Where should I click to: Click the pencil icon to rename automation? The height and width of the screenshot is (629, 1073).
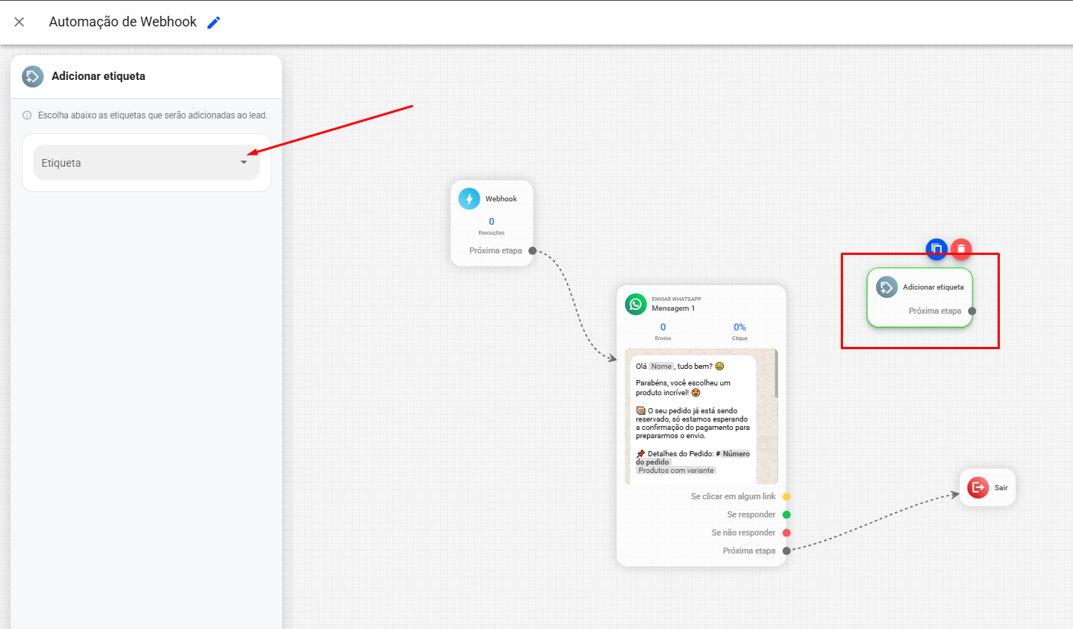(x=214, y=23)
